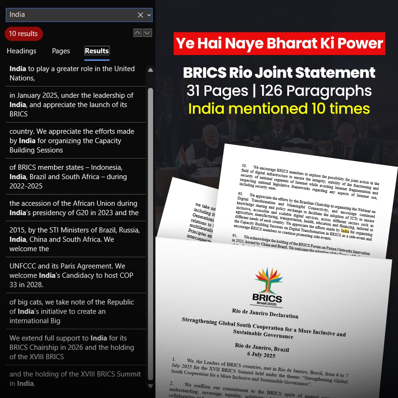Select result about STI Ministers of Brazil, Russia

tap(76, 239)
